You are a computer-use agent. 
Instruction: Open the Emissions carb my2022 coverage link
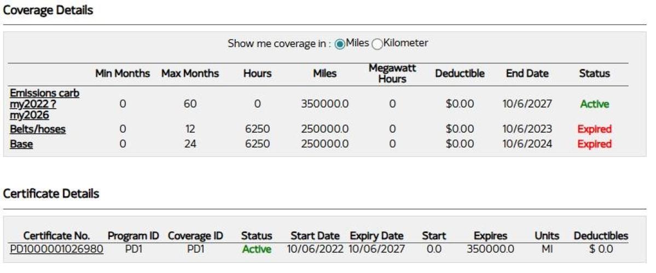pyautogui.click(x=44, y=104)
